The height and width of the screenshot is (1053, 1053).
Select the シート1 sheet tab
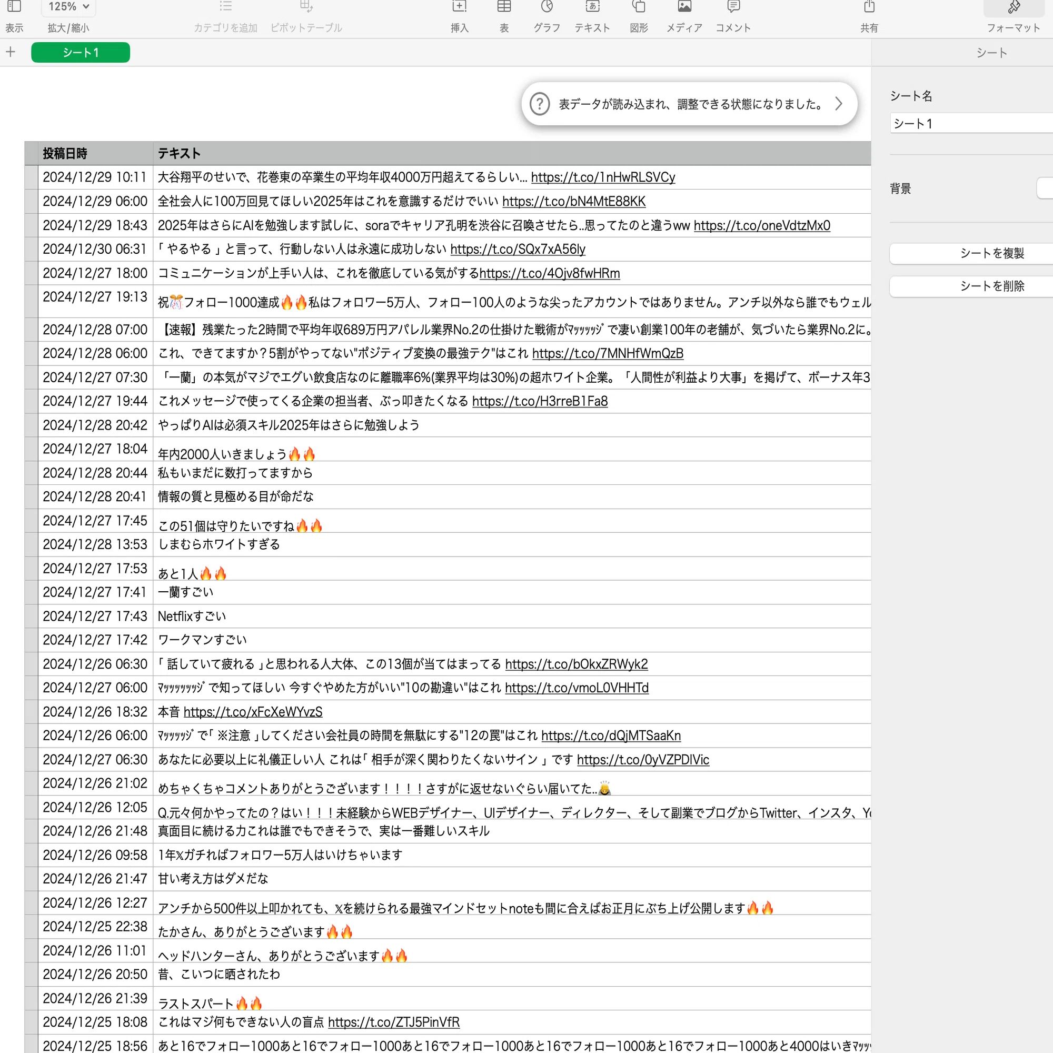(x=81, y=52)
